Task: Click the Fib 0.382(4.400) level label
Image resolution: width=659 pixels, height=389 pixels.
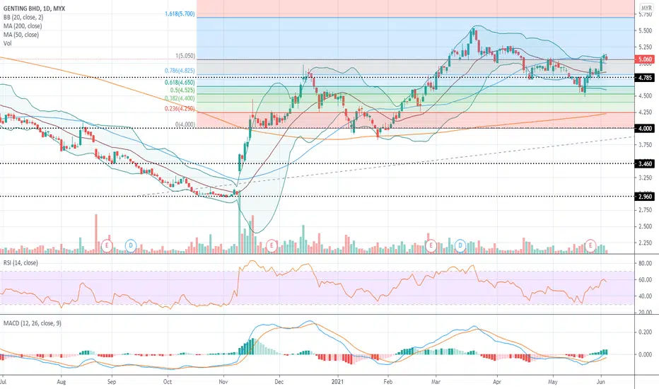Action: [180, 98]
